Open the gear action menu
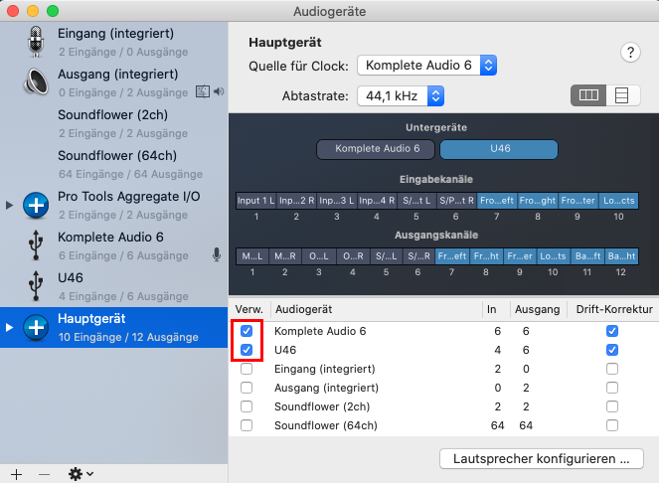The width and height of the screenshot is (659, 483). (x=81, y=474)
